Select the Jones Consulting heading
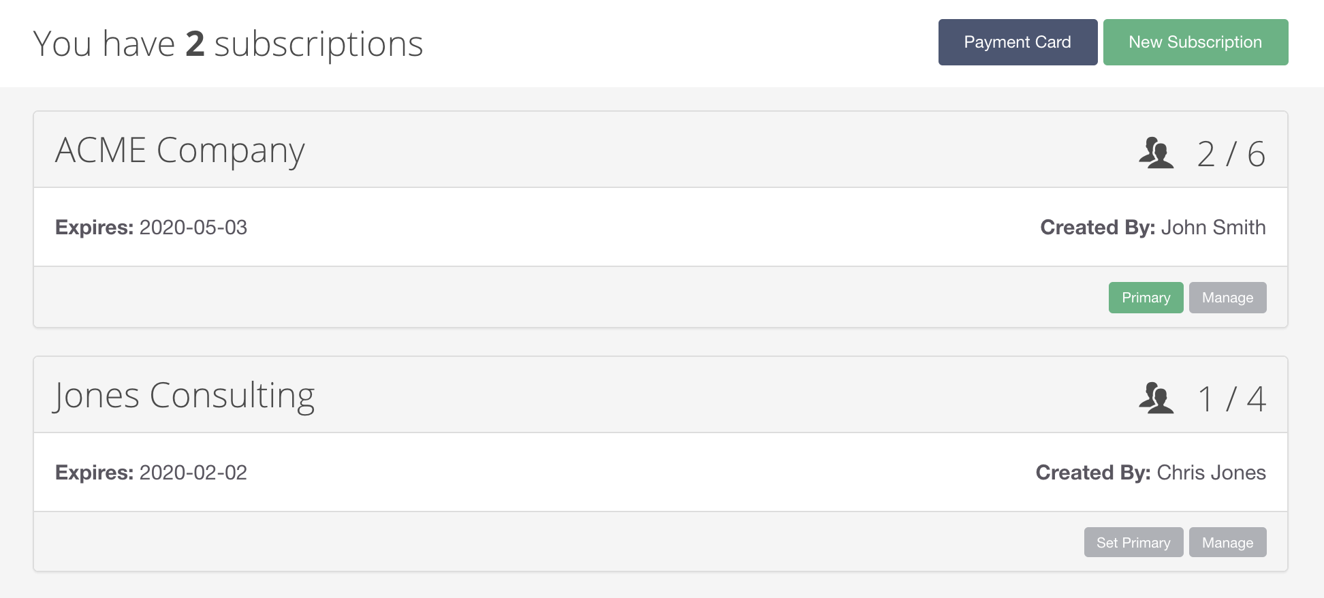Screen dimensions: 1324x598 click(x=184, y=396)
